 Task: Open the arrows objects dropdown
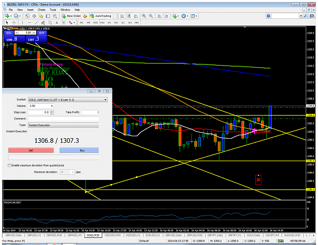(x=72, y=22)
